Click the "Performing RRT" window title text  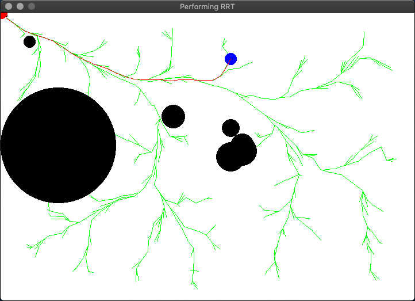(x=207, y=6)
